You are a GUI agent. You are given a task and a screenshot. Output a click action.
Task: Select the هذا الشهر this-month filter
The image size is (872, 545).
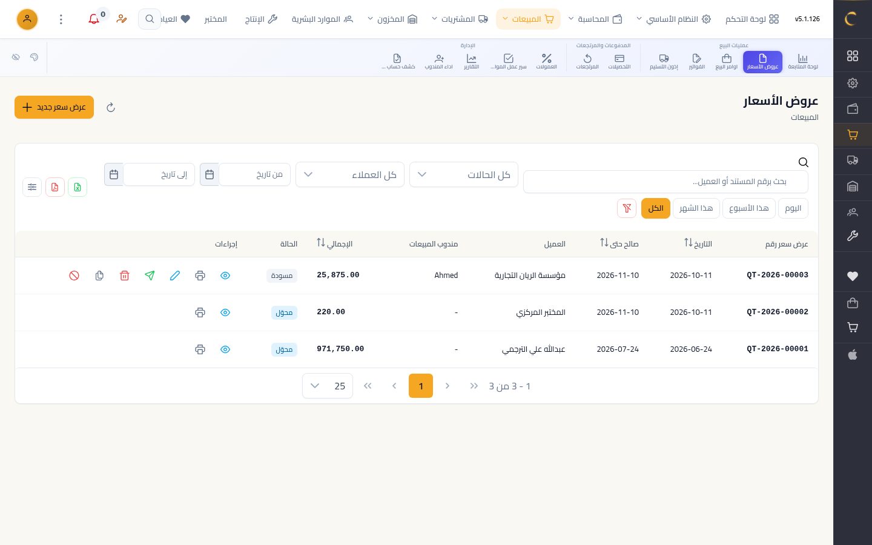[696, 208]
